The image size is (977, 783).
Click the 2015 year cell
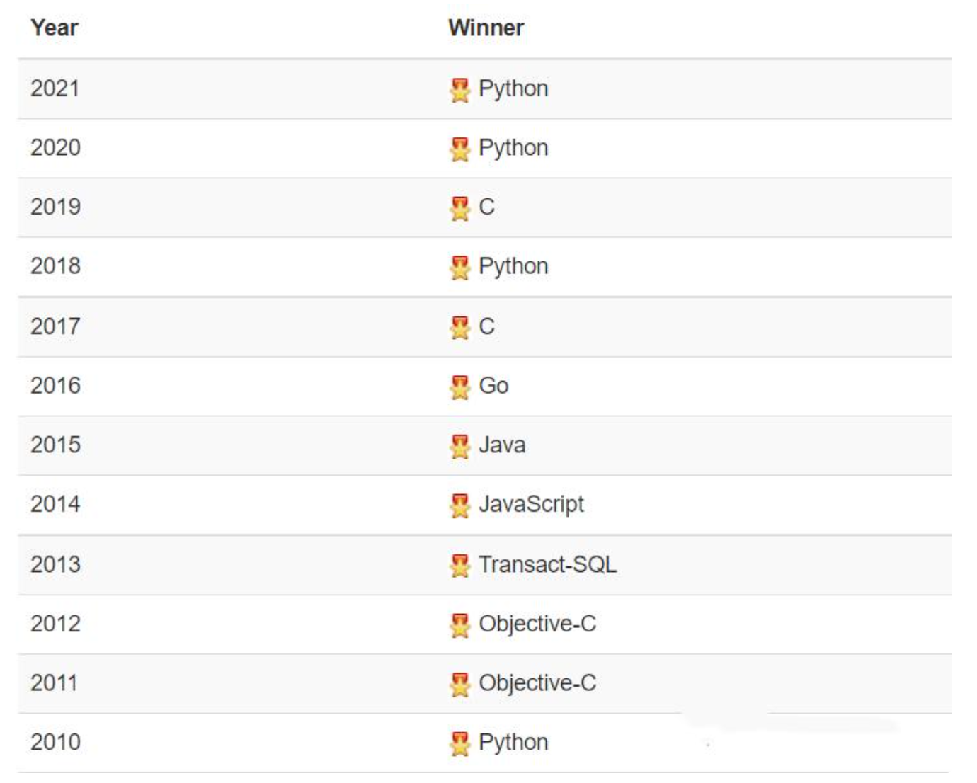(55, 445)
